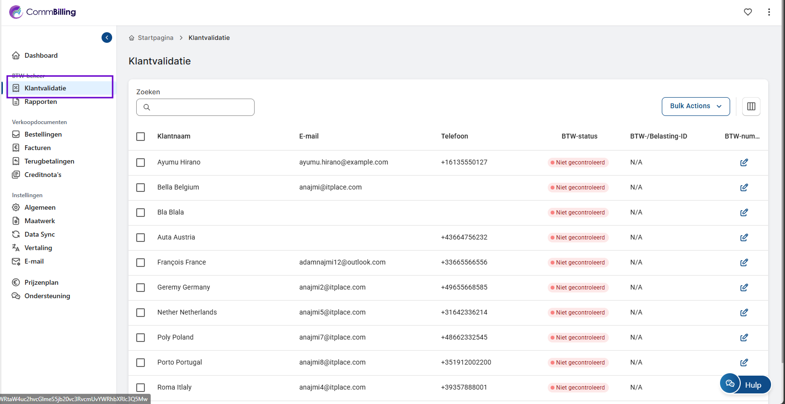
Task: Open the column settings icon
Action: pyautogui.click(x=751, y=106)
